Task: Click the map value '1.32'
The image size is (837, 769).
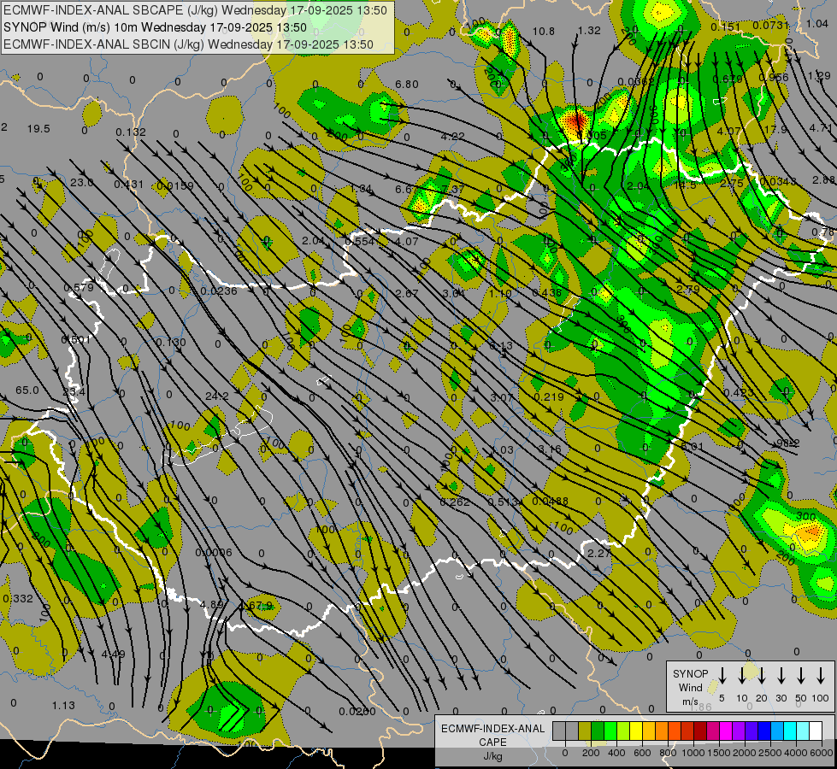Action: (x=589, y=31)
